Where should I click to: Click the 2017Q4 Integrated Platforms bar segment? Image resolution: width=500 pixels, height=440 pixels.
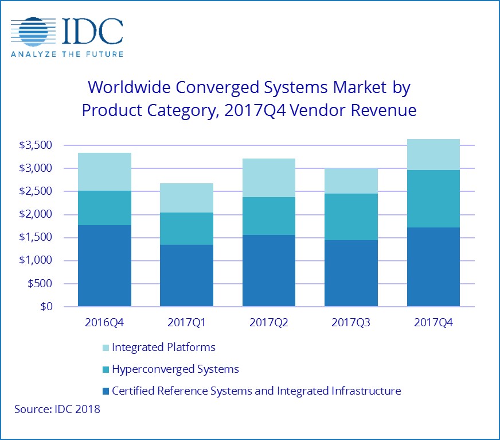pos(433,155)
